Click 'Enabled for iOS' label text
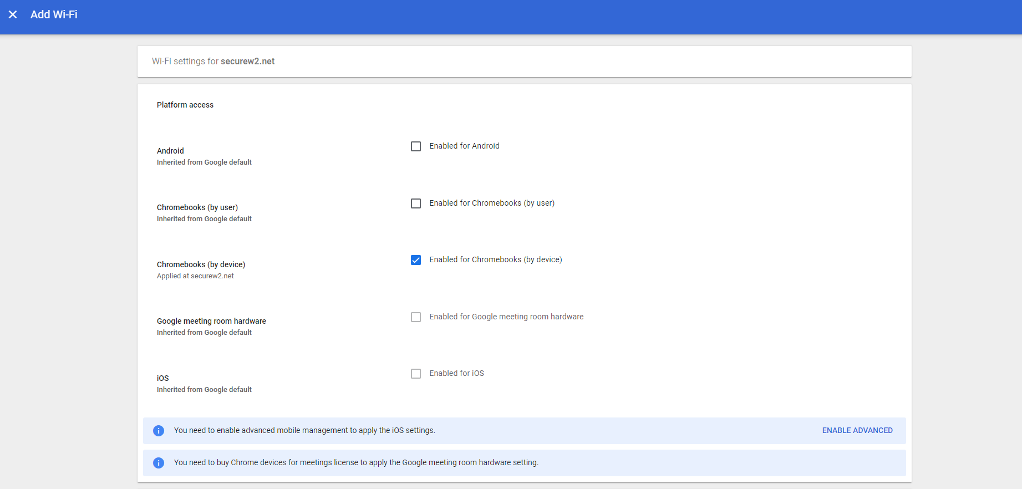Screen dimensions: 1022x489 [456, 374]
